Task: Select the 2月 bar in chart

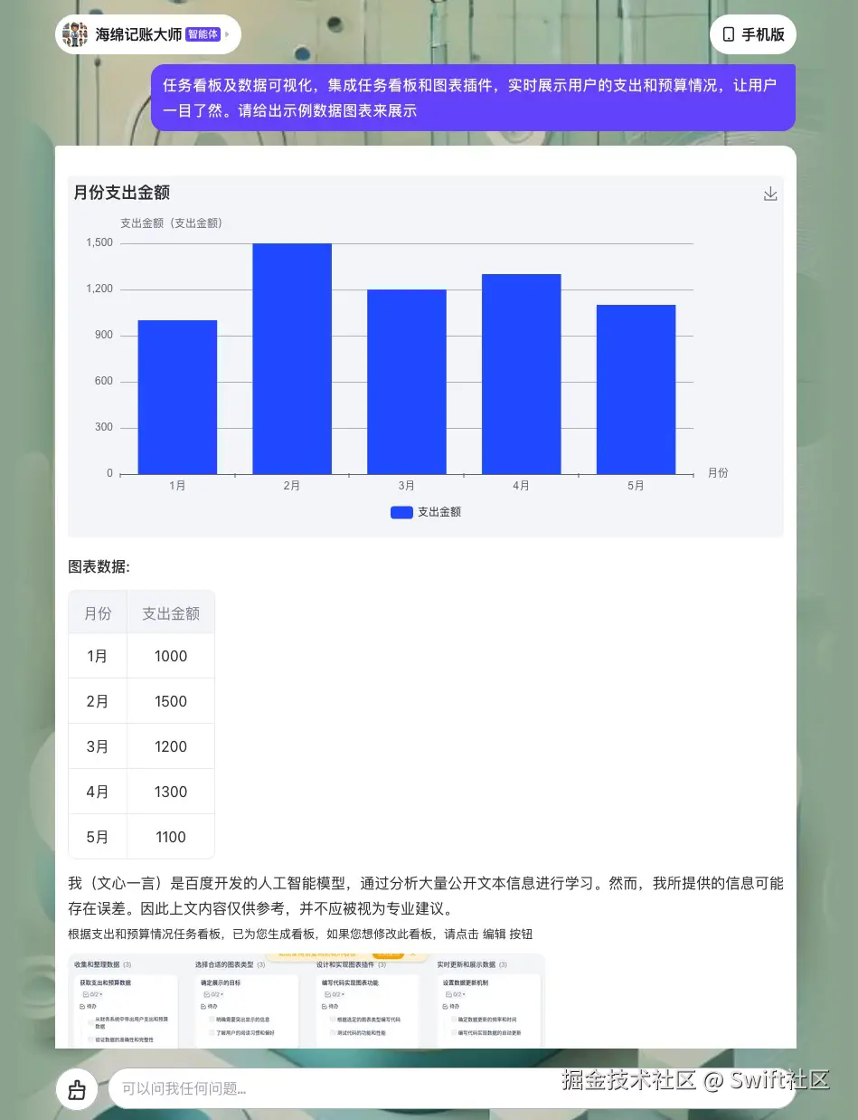Action: coord(292,359)
